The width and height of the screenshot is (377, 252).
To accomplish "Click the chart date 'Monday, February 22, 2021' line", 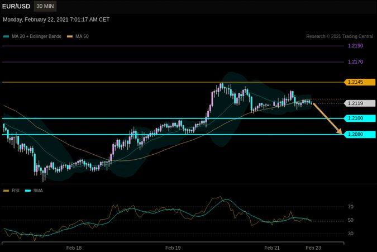I will coord(56,20).
